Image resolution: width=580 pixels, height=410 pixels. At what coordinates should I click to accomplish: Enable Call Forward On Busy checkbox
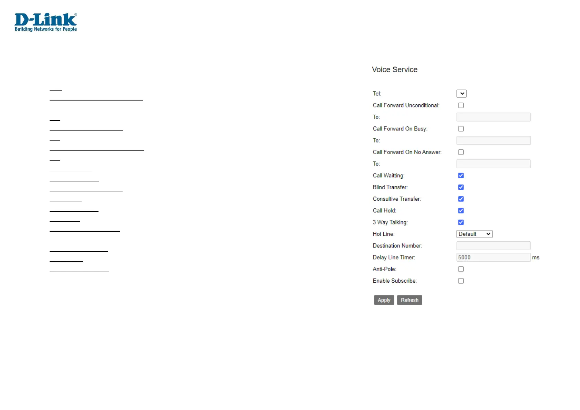click(461, 129)
